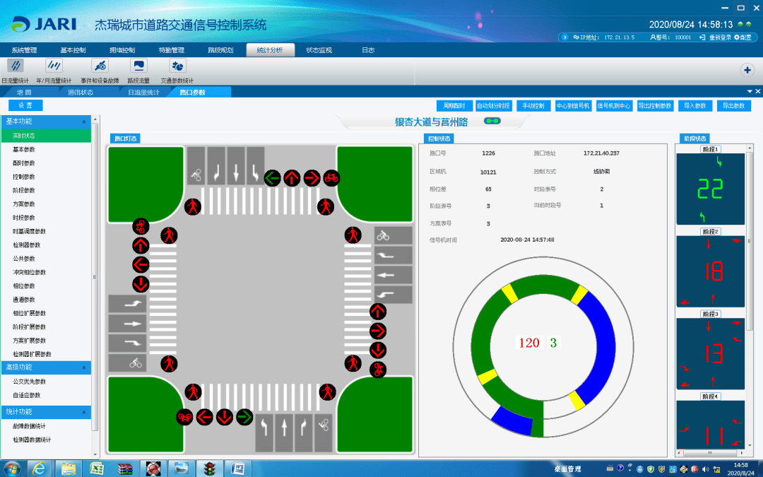763x477 pixels.
Task: Switch to the 通讯状态 tab
Action: [81, 92]
